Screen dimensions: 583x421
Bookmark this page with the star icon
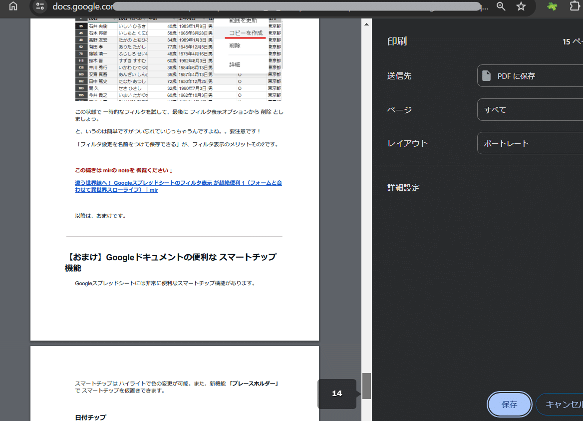click(521, 6)
